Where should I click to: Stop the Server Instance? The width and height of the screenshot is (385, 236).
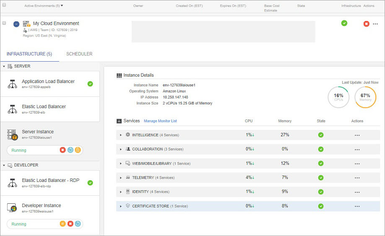(62, 150)
